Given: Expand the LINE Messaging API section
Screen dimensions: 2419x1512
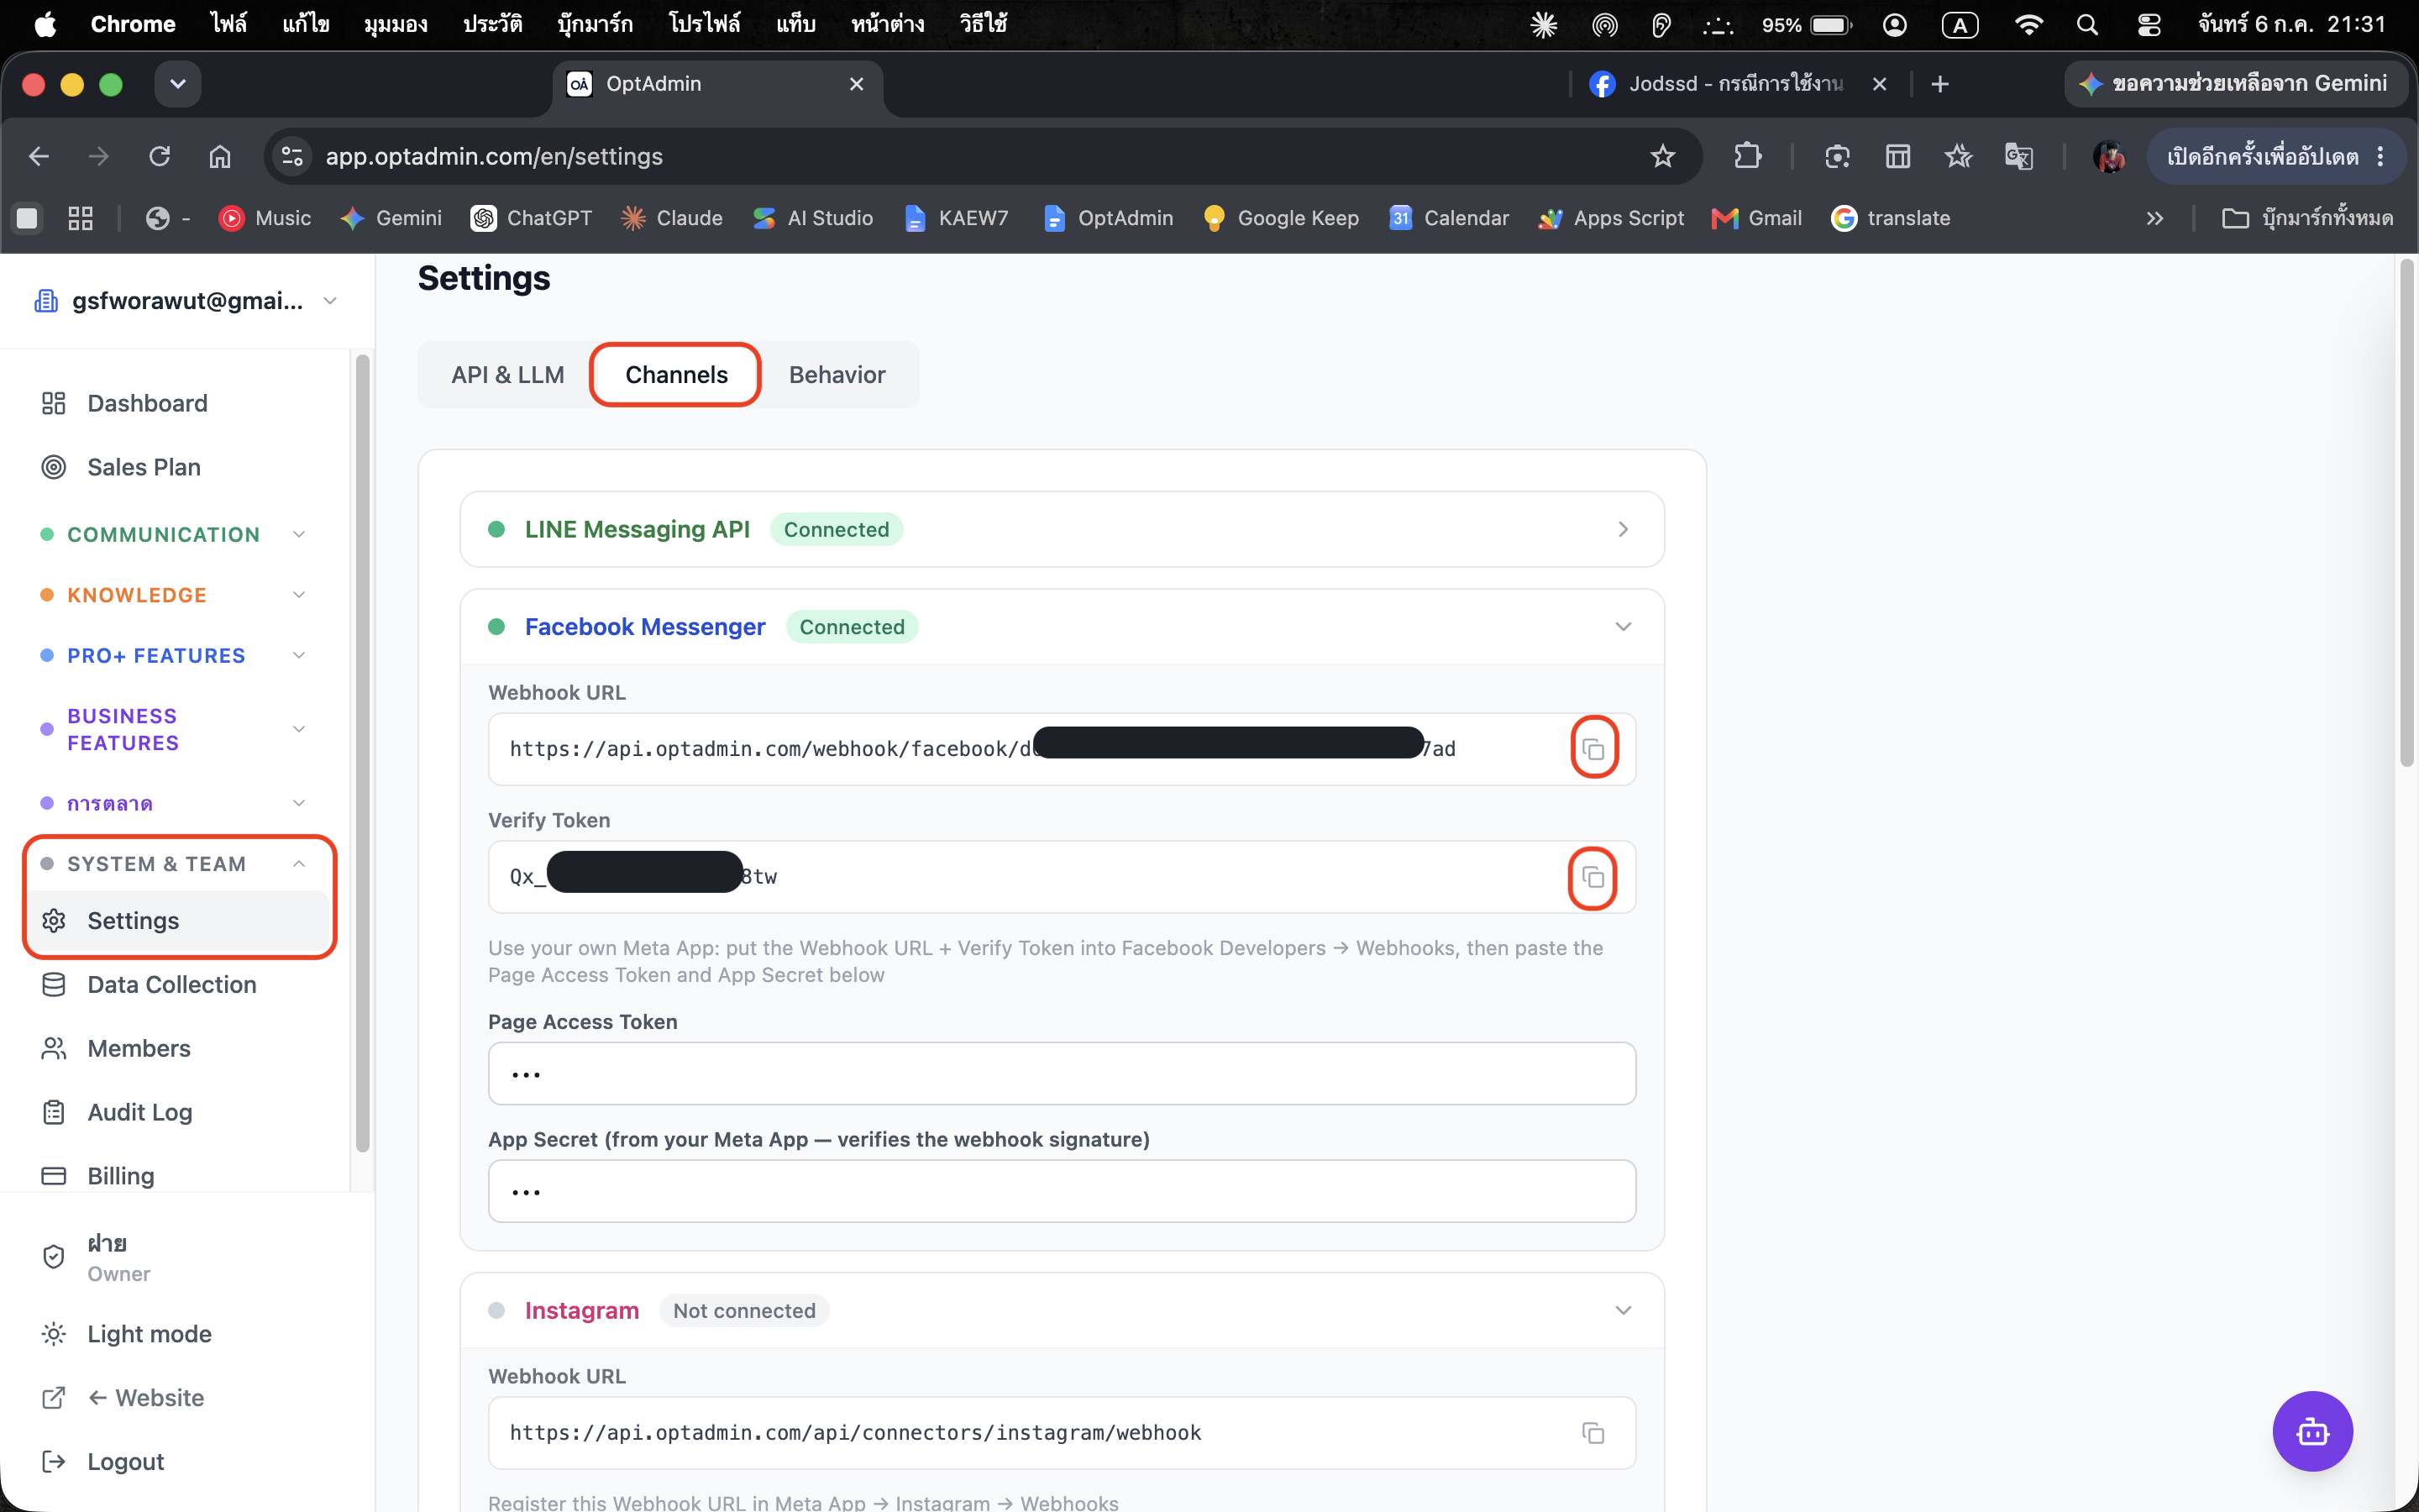Looking at the screenshot, I should point(1062,529).
